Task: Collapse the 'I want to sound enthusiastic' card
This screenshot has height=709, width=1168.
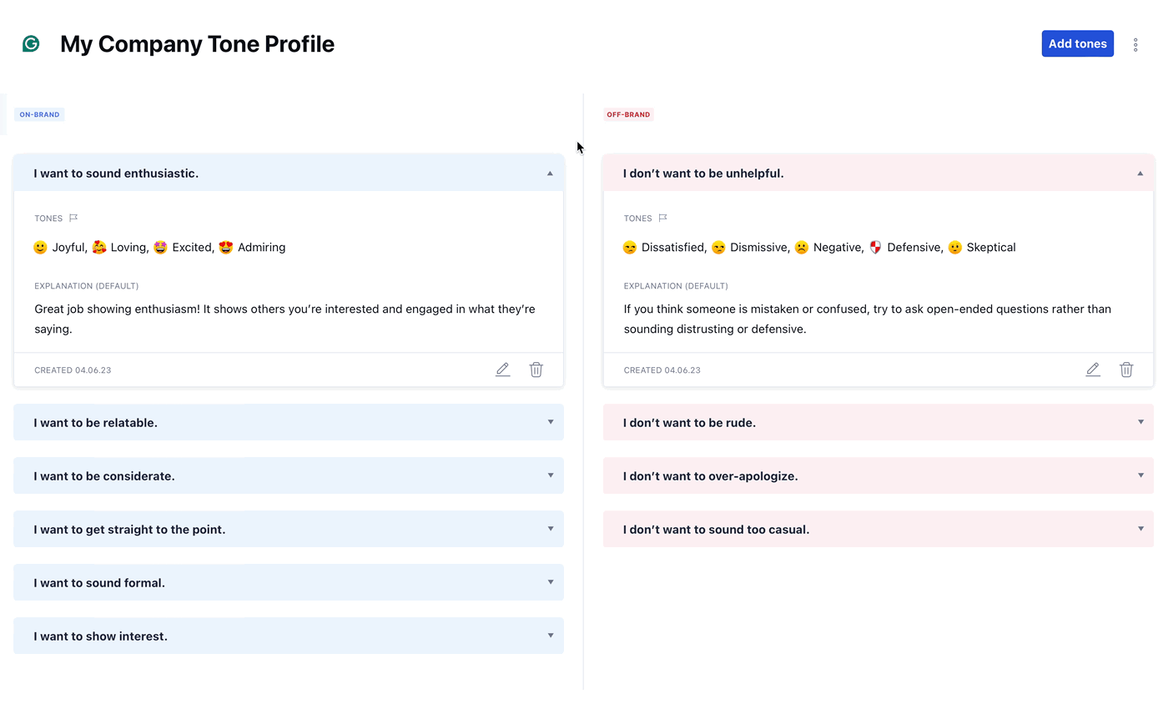Action: point(550,173)
